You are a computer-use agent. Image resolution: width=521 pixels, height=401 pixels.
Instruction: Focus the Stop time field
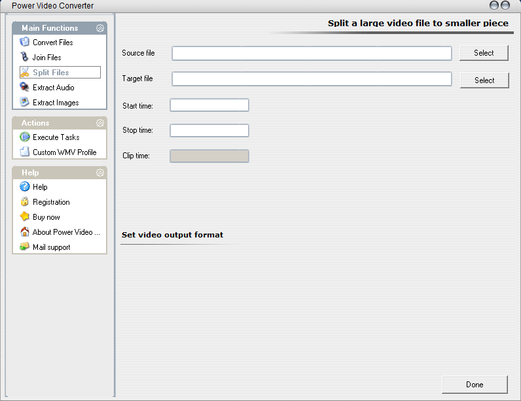coord(209,130)
